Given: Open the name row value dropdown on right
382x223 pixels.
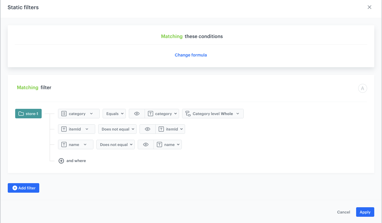Looking at the screenshot, I should coord(168,145).
